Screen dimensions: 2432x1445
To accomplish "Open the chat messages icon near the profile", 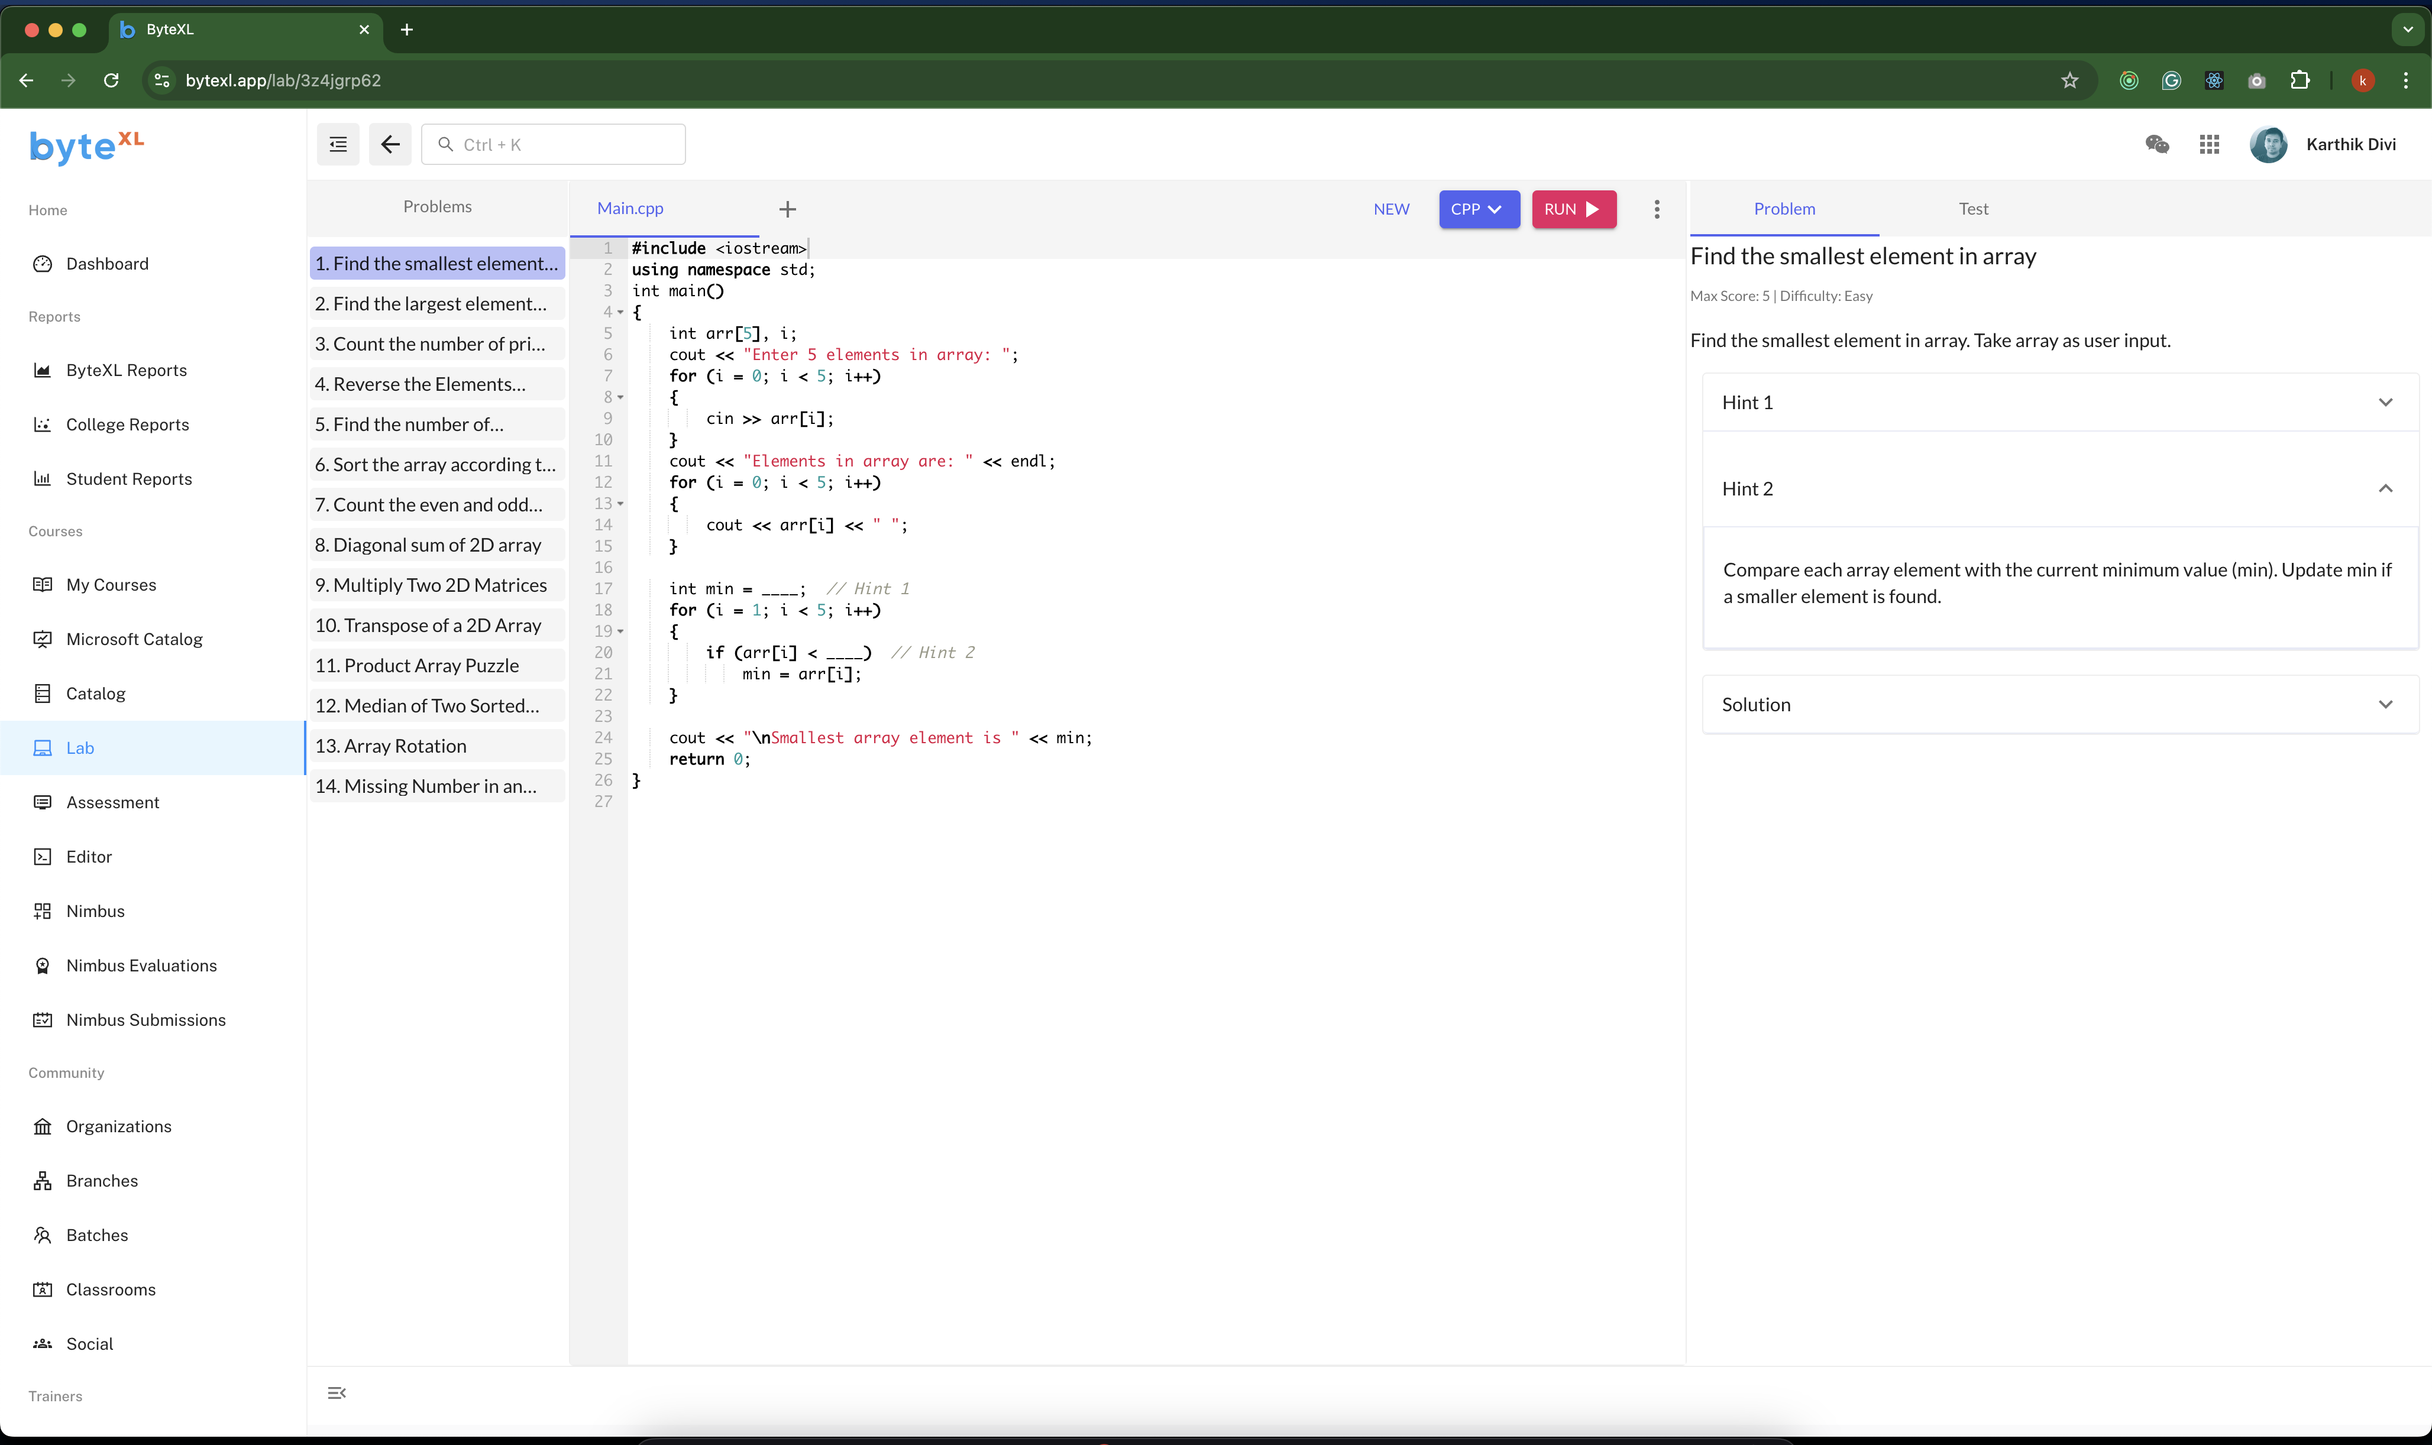I will tap(2158, 143).
